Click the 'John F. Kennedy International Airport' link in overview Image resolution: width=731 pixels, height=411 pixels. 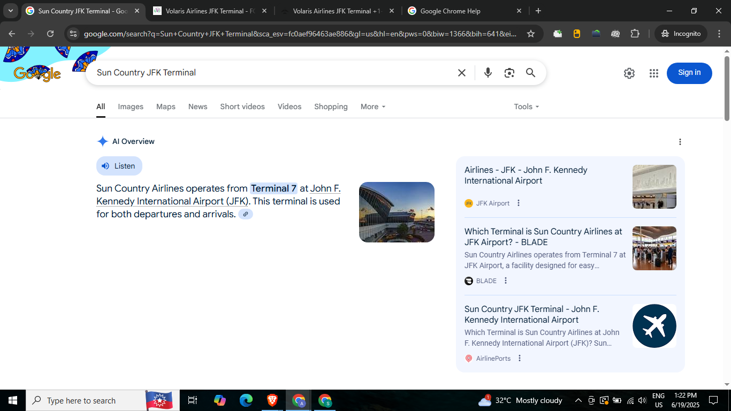(218, 195)
